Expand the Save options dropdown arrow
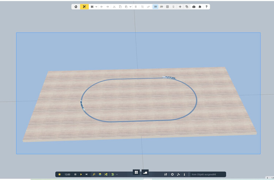274x180 pixels. [96, 7]
